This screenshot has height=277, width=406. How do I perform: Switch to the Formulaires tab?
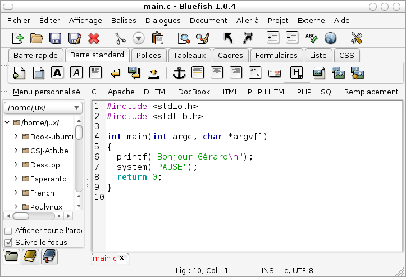click(276, 55)
